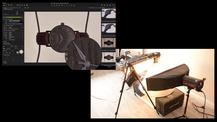Collapse the Next Capture Adjustments panel
The image size is (217, 122).
[x=3, y=31]
